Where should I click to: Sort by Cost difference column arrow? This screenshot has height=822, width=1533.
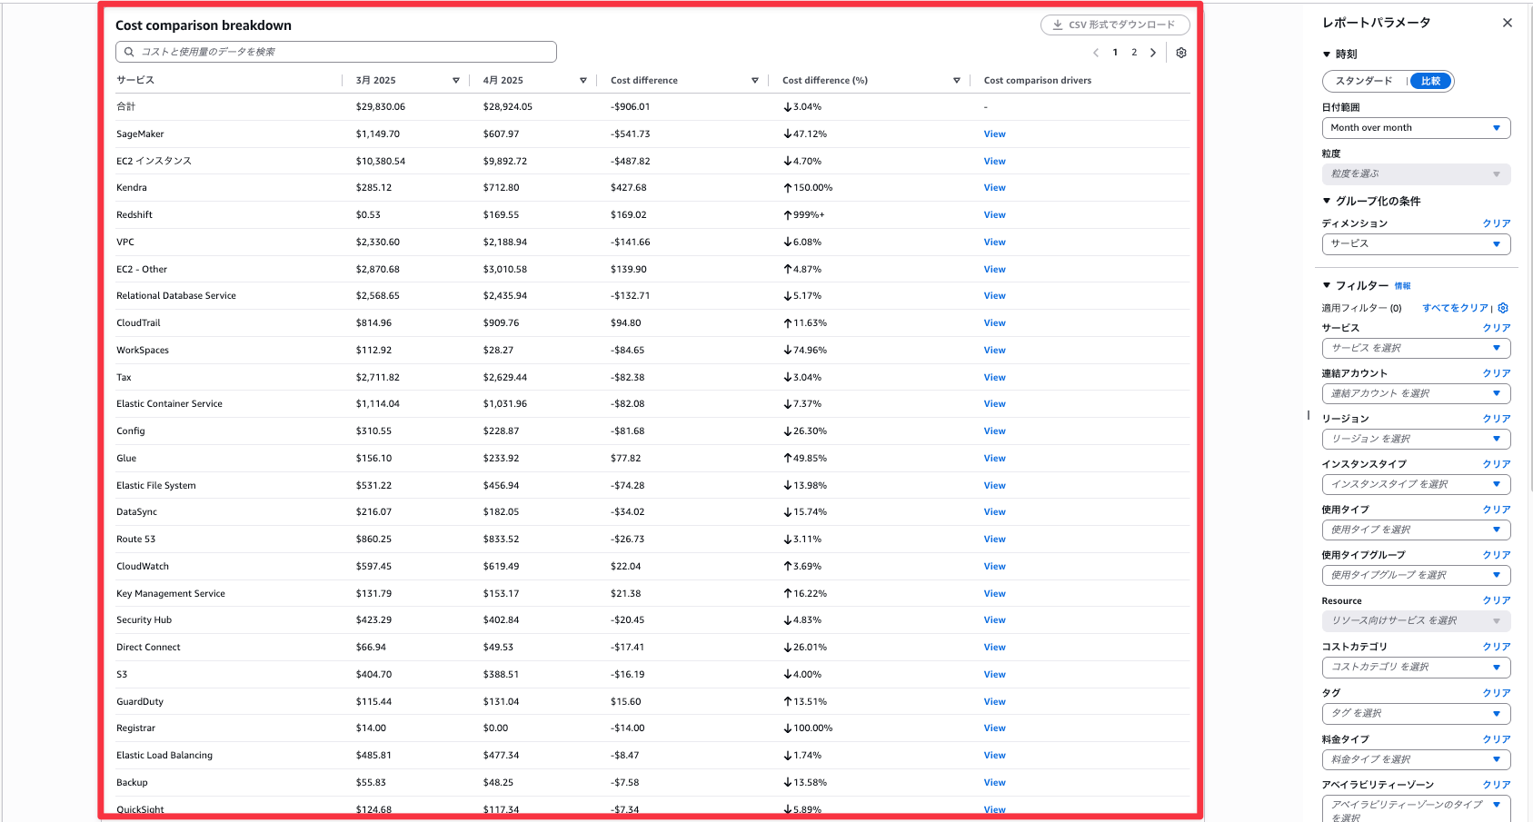(755, 81)
